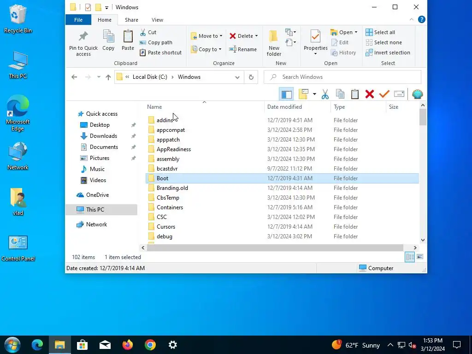Open the Help question mark icon
This screenshot has width=472, height=354.
(x=421, y=19)
